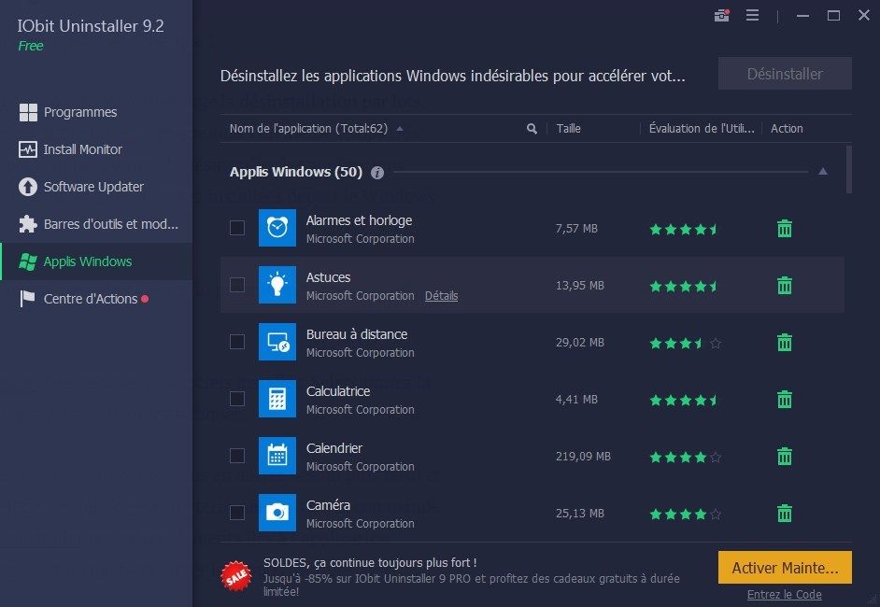This screenshot has width=880, height=607.
Task: Click the Activer Maintenant button
Action: pyautogui.click(x=785, y=568)
